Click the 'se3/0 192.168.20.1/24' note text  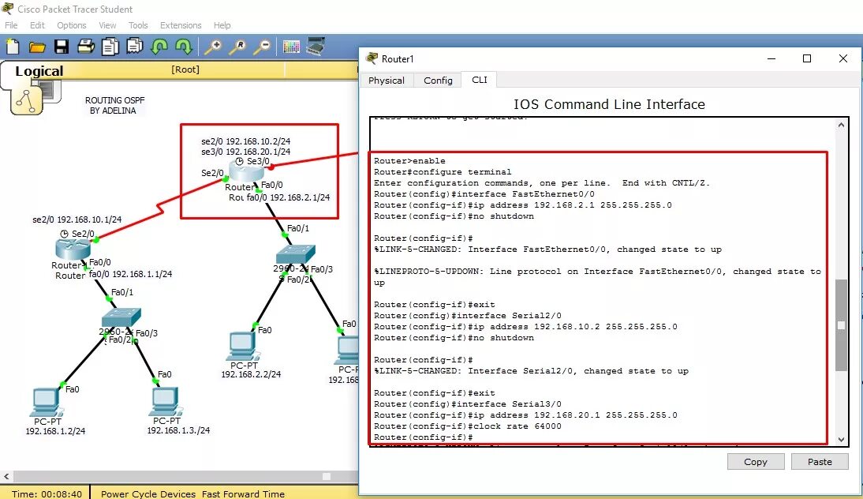(245, 152)
